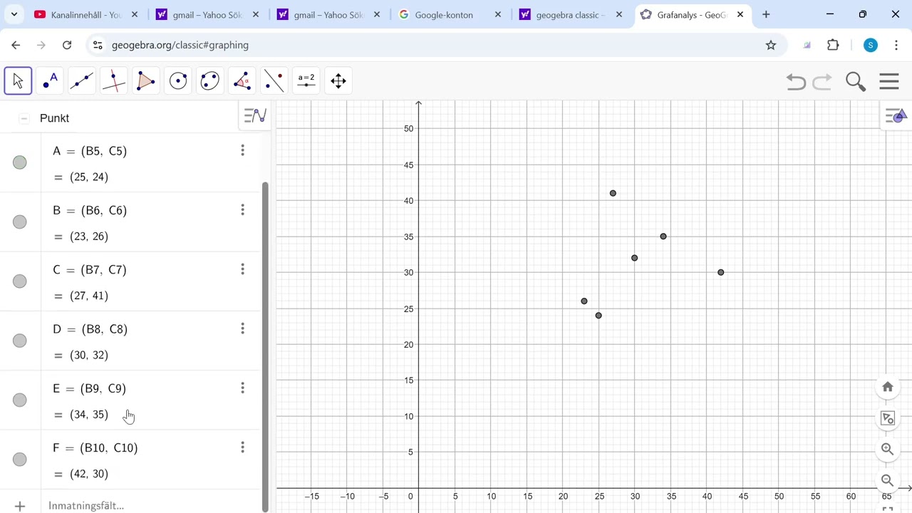Toggle visibility of point D
The image size is (912, 513).
click(x=20, y=341)
